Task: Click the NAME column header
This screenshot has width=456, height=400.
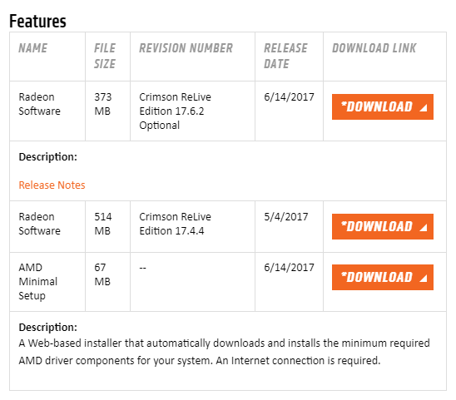Action: pos(32,48)
